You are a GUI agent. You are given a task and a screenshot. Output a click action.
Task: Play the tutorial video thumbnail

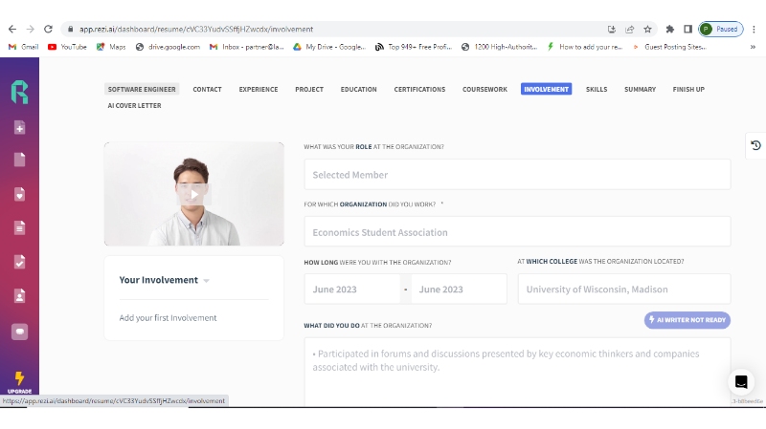193,194
